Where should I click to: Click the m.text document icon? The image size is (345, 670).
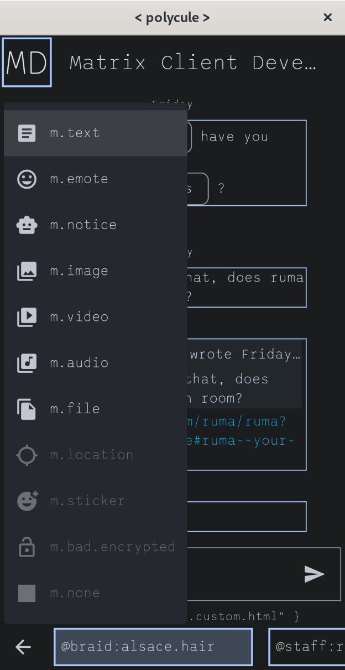(x=27, y=133)
